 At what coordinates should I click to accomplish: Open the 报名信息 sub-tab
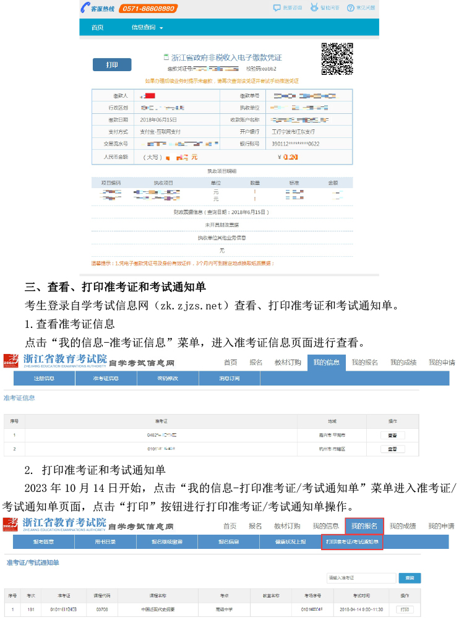coord(229,542)
